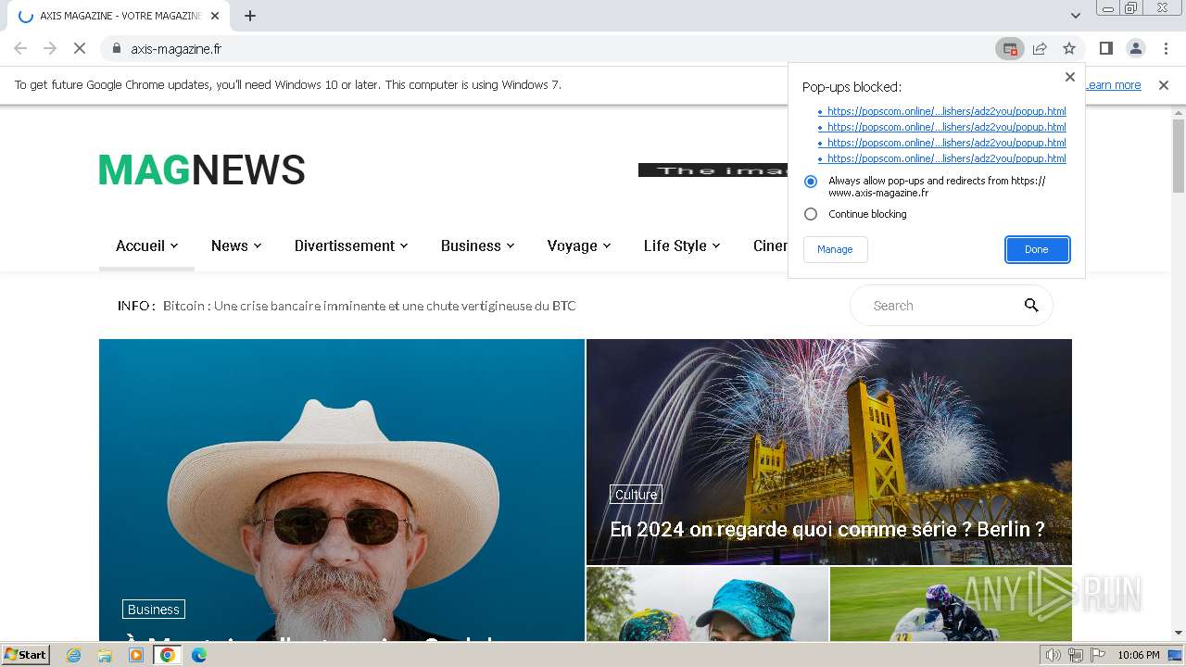This screenshot has height=667, width=1186.
Task: Click the page vertical scrollbar thumb
Action: (x=1179, y=156)
